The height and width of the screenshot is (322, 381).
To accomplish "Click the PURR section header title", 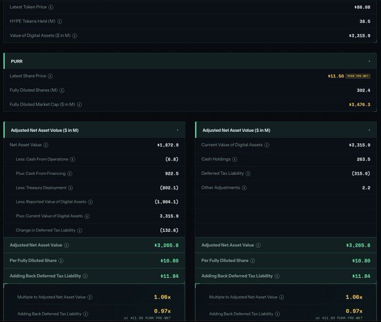I will pos(17,61).
